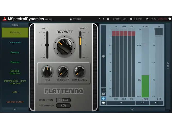
Task: Click the meter layout icon below pause
Action: [x=103, y=94]
